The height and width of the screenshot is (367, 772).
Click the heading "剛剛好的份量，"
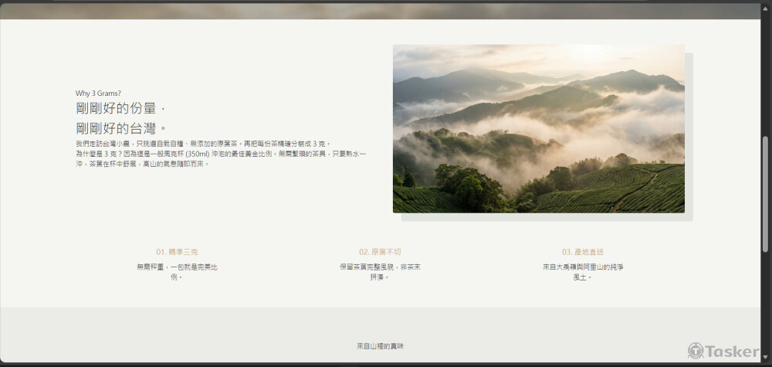tap(122, 109)
